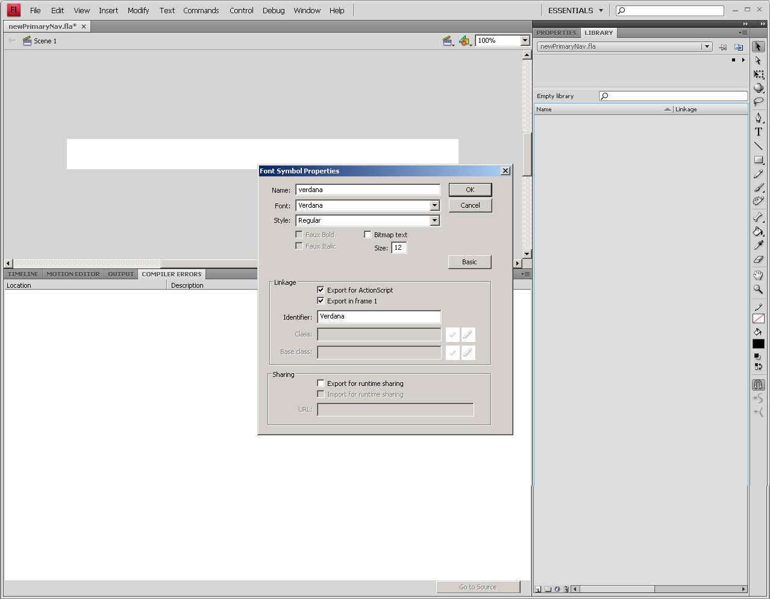Select the Eraser tool

point(758,259)
